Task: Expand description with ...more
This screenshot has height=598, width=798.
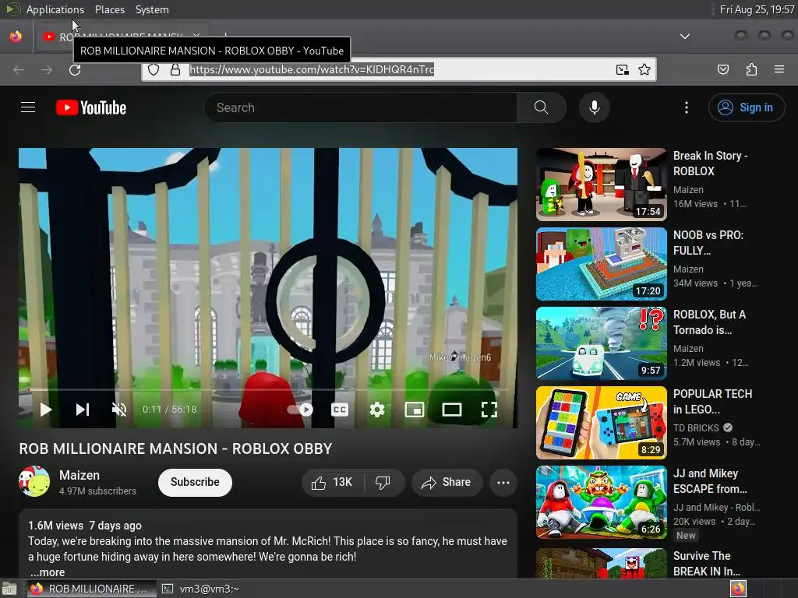Action: click(x=48, y=572)
